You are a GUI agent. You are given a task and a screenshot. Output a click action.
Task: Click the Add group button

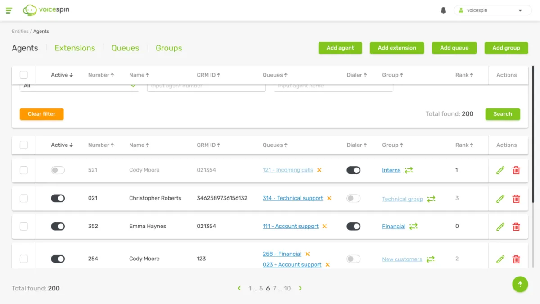coord(506,48)
